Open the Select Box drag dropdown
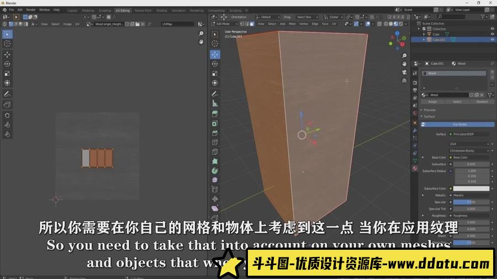 tap(307, 17)
